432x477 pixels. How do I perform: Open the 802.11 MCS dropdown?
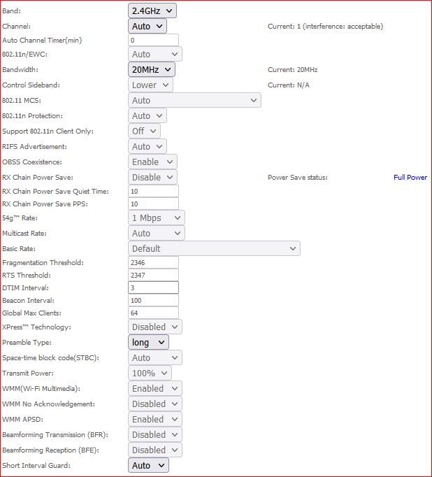coord(194,100)
